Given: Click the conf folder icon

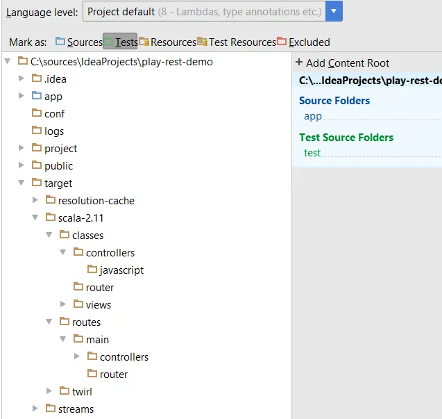Looking at the screenshot, I should tap(37, 113).
